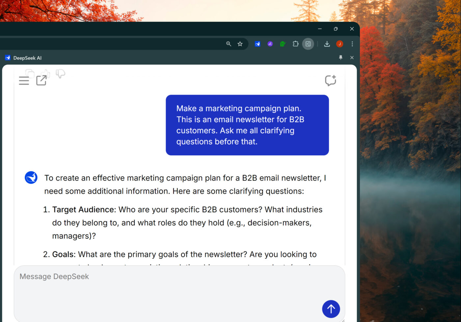Close the DeepSeek AI side panel
This screenshot has width=461, height=322.
click(352, 58)
